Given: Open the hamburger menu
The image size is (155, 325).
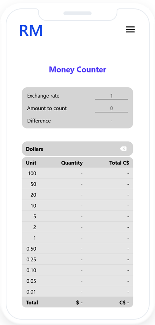Looking at the screenshot, I should (x=130, y=29).
